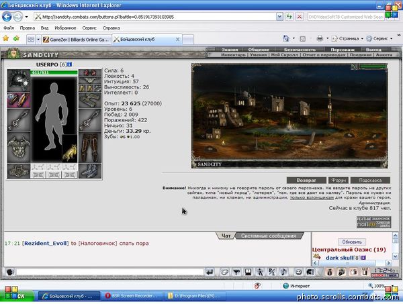
Task: Open the Справка menu
Action: point(111,28)
